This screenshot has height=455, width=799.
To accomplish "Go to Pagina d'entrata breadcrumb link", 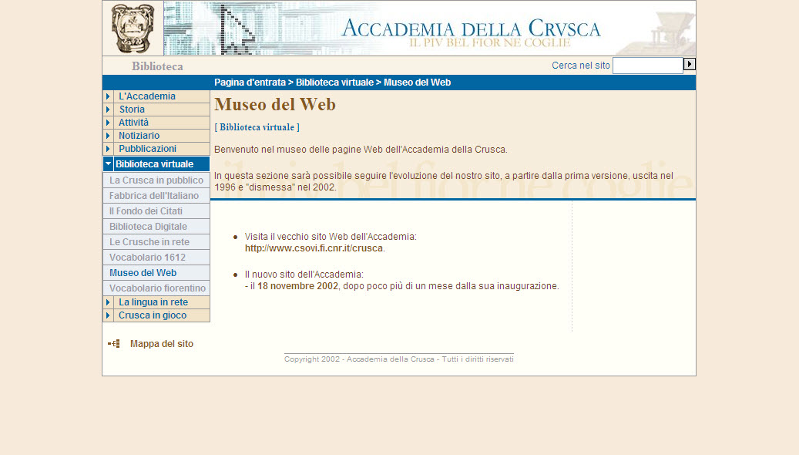I will [x=250, y=83].
